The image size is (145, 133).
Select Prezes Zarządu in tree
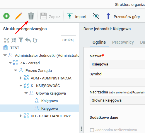tap(39, 71)
